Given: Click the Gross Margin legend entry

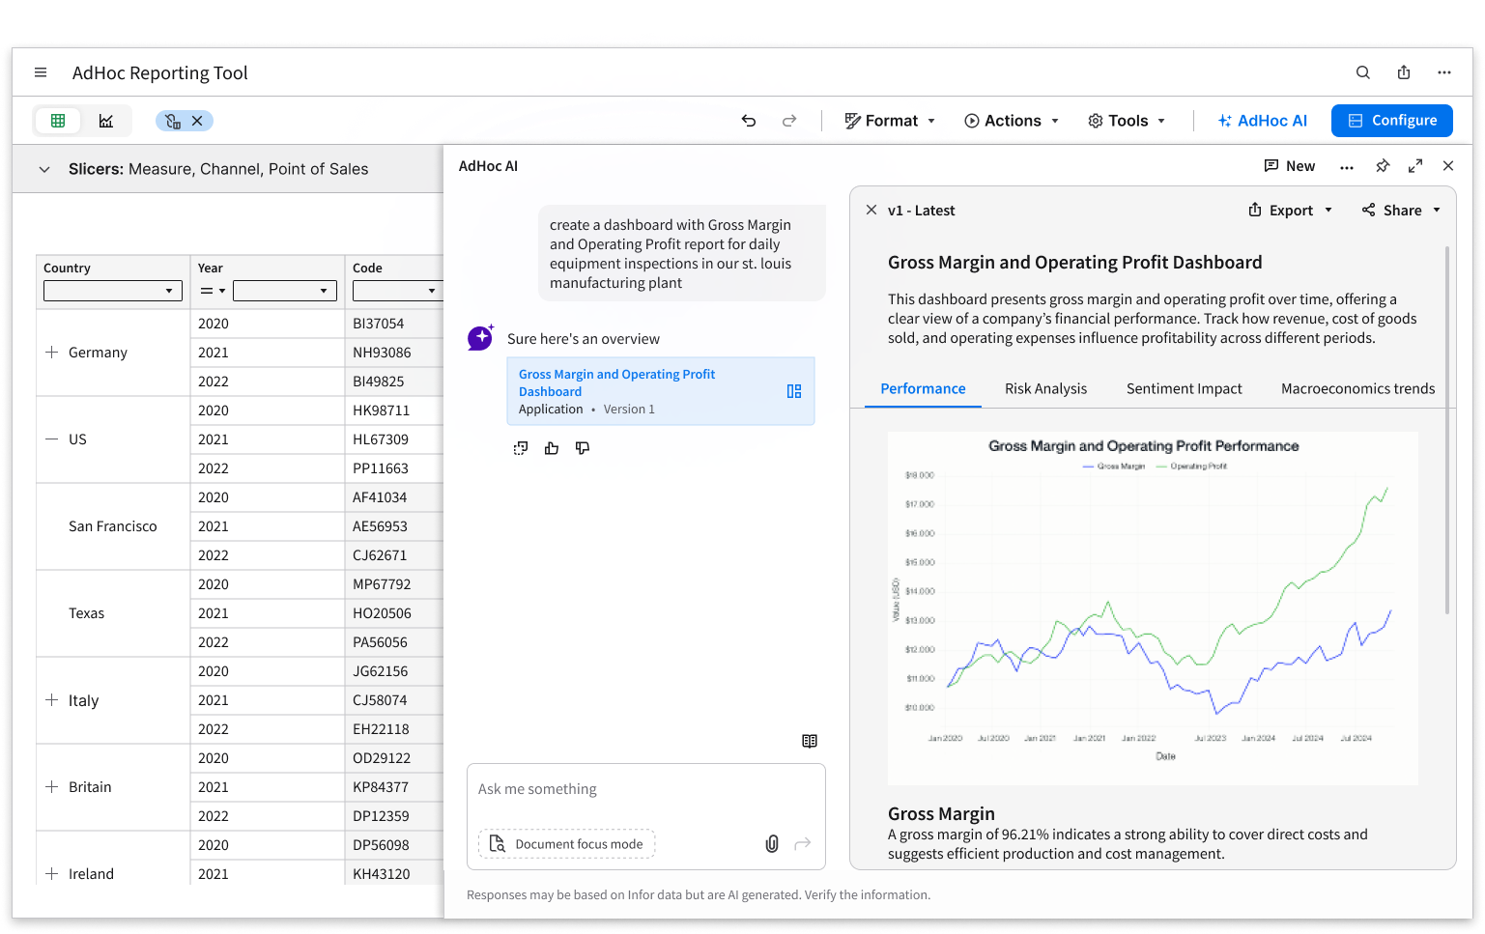Looking at the screenshot, I should click(x=1114, y=467).
